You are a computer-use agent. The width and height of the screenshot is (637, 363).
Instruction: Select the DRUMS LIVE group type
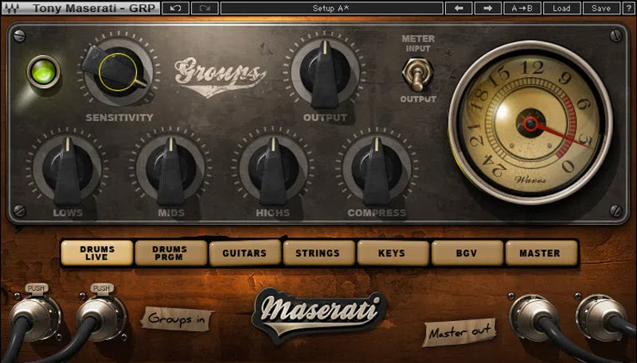tap(96, 253)
